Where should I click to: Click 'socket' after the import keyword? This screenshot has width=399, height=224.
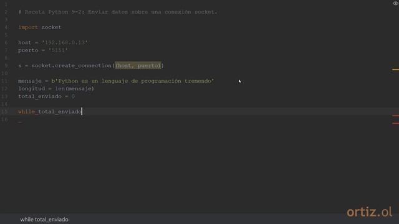coord(51,27)
